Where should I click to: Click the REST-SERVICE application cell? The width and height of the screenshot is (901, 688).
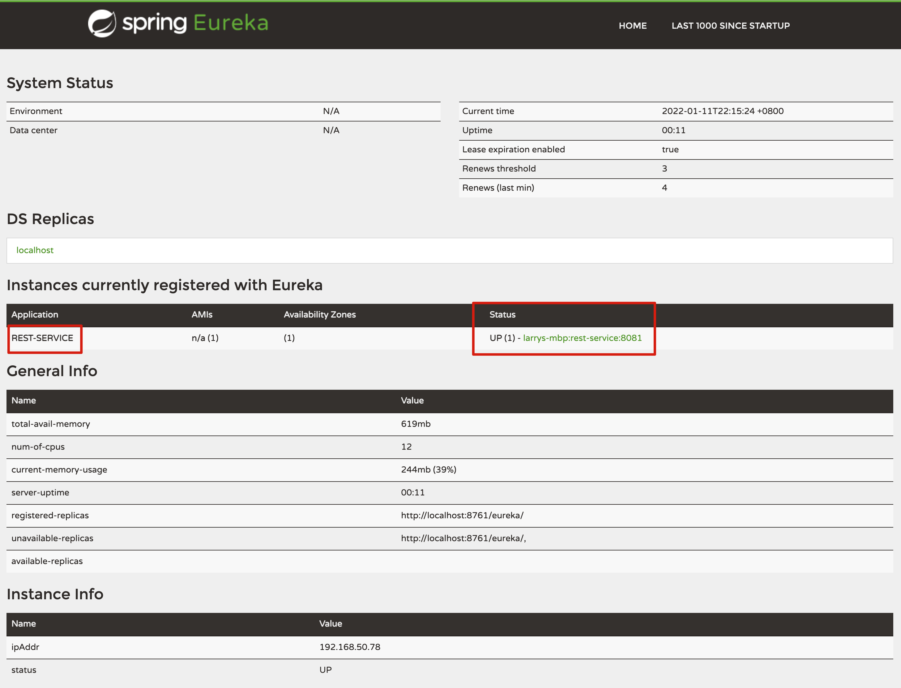(42, 338)
